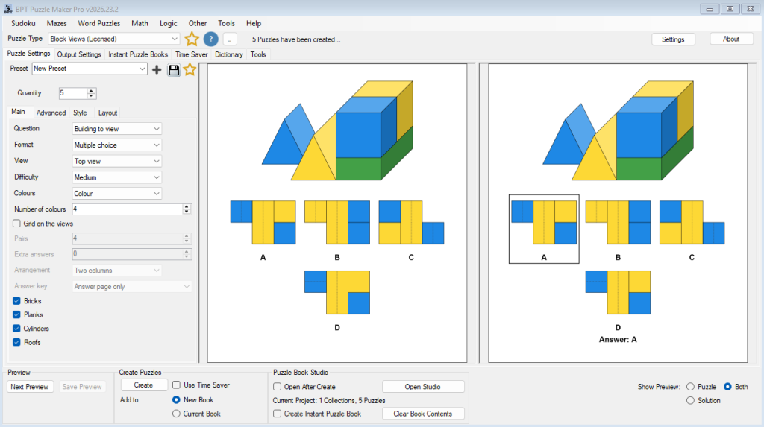Save the preset with the floppy disk icon

coord(173,69)
